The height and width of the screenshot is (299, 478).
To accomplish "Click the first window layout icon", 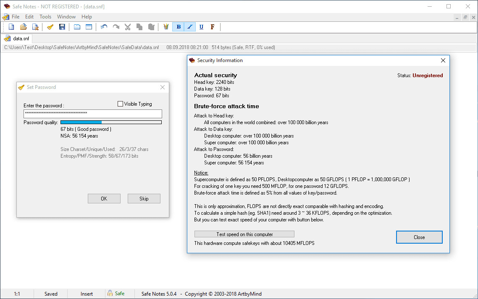I will [x=77, y=27].
